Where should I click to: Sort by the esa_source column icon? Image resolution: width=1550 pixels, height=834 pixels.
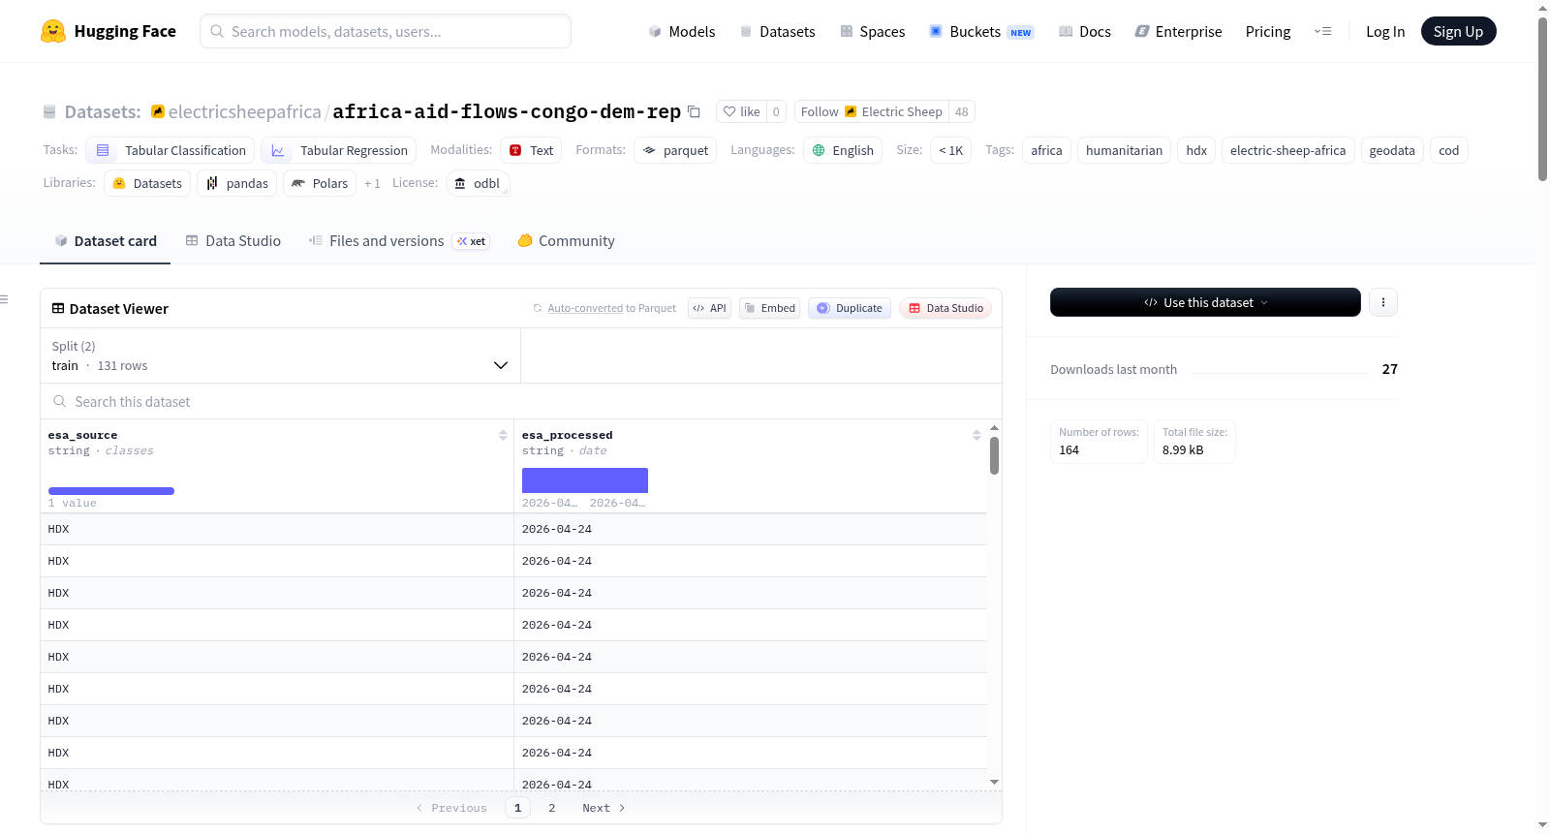503,435
